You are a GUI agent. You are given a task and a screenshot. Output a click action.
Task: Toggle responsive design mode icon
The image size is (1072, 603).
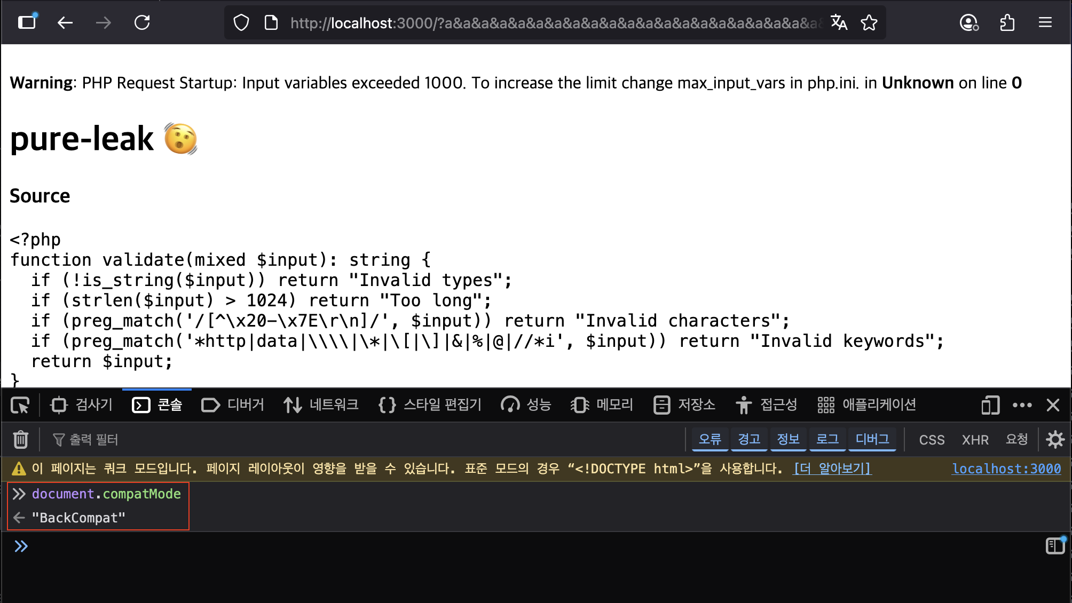tap(990, 406)
